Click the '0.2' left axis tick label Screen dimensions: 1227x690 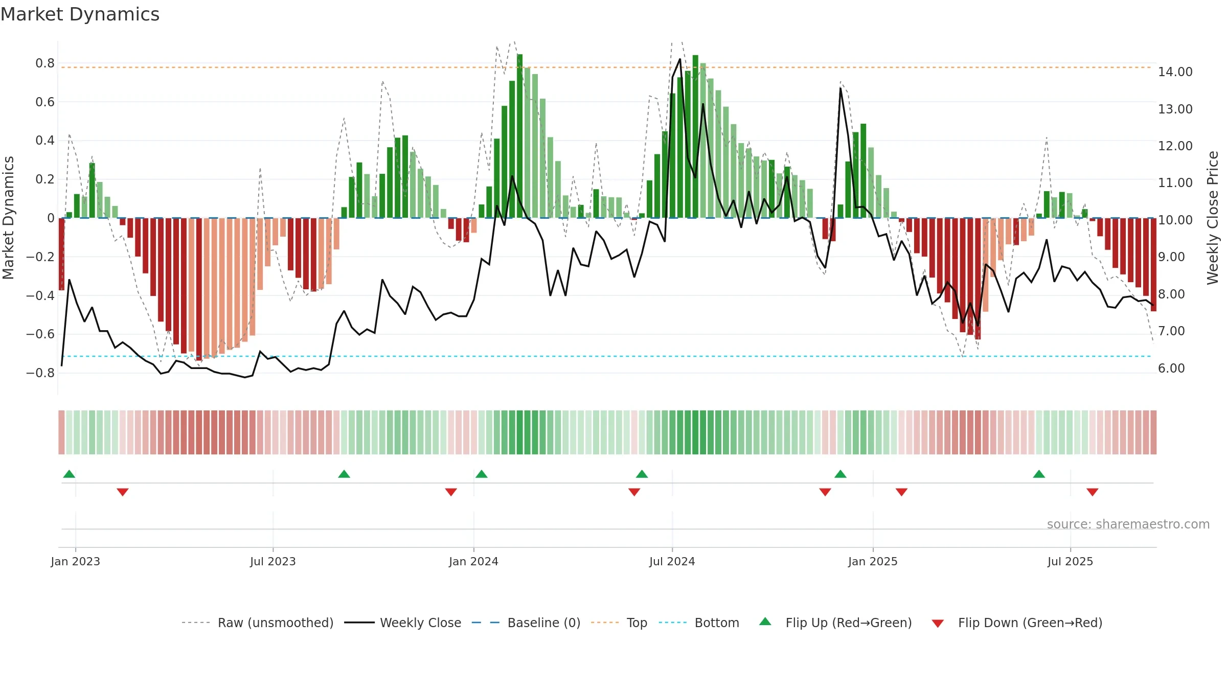pos(45,179)
